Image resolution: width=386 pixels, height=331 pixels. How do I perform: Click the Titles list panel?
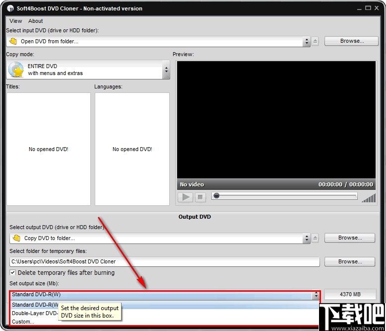pos(49,149)
